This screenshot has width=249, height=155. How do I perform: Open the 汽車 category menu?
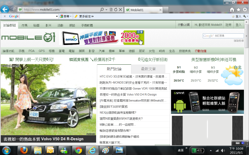(x=102, y=51)
